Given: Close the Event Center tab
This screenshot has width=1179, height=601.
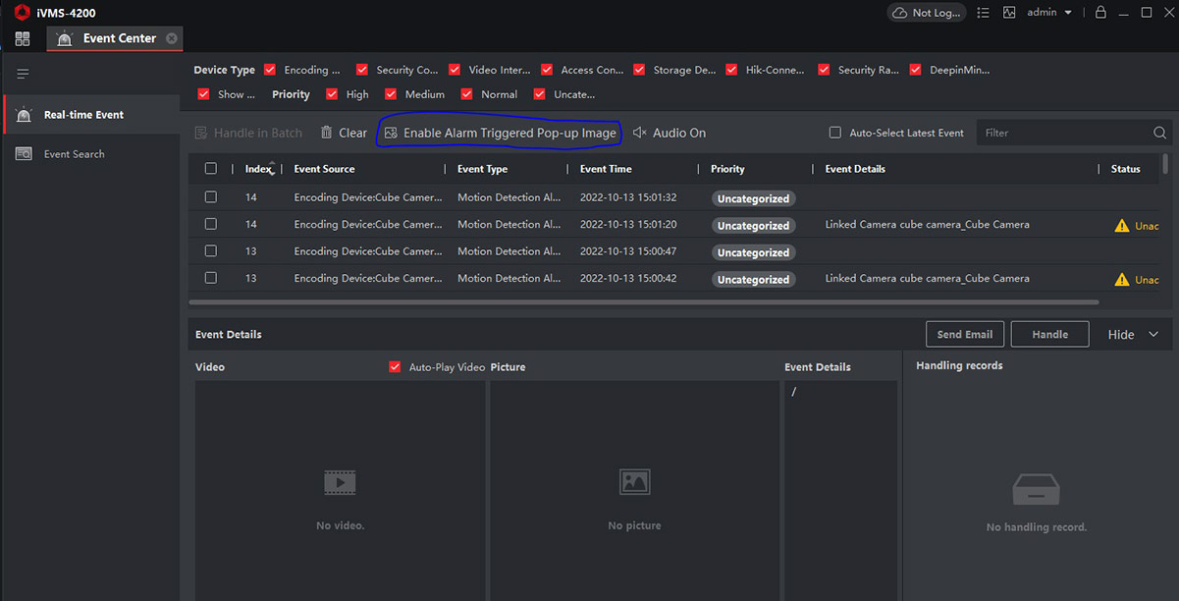Looking at the screenshot, I should coord(172,38).
